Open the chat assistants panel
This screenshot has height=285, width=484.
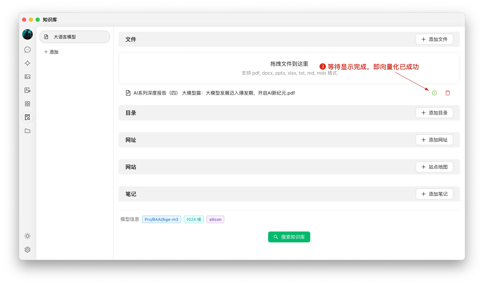(27, 49)
